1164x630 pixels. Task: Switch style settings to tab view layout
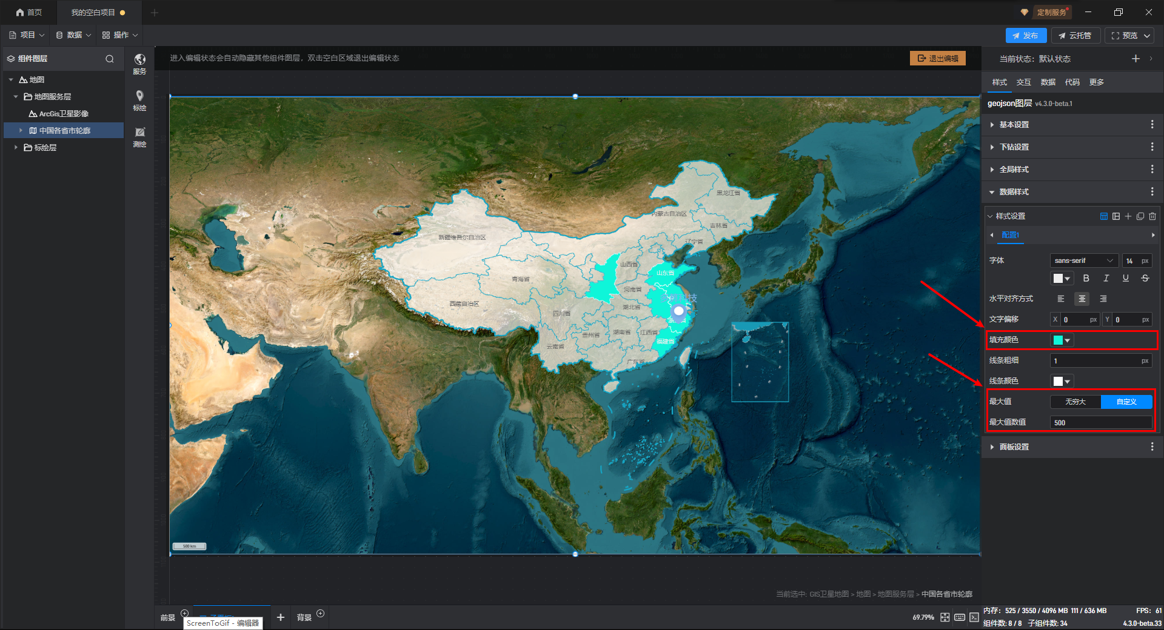[x=1104, y=216]
